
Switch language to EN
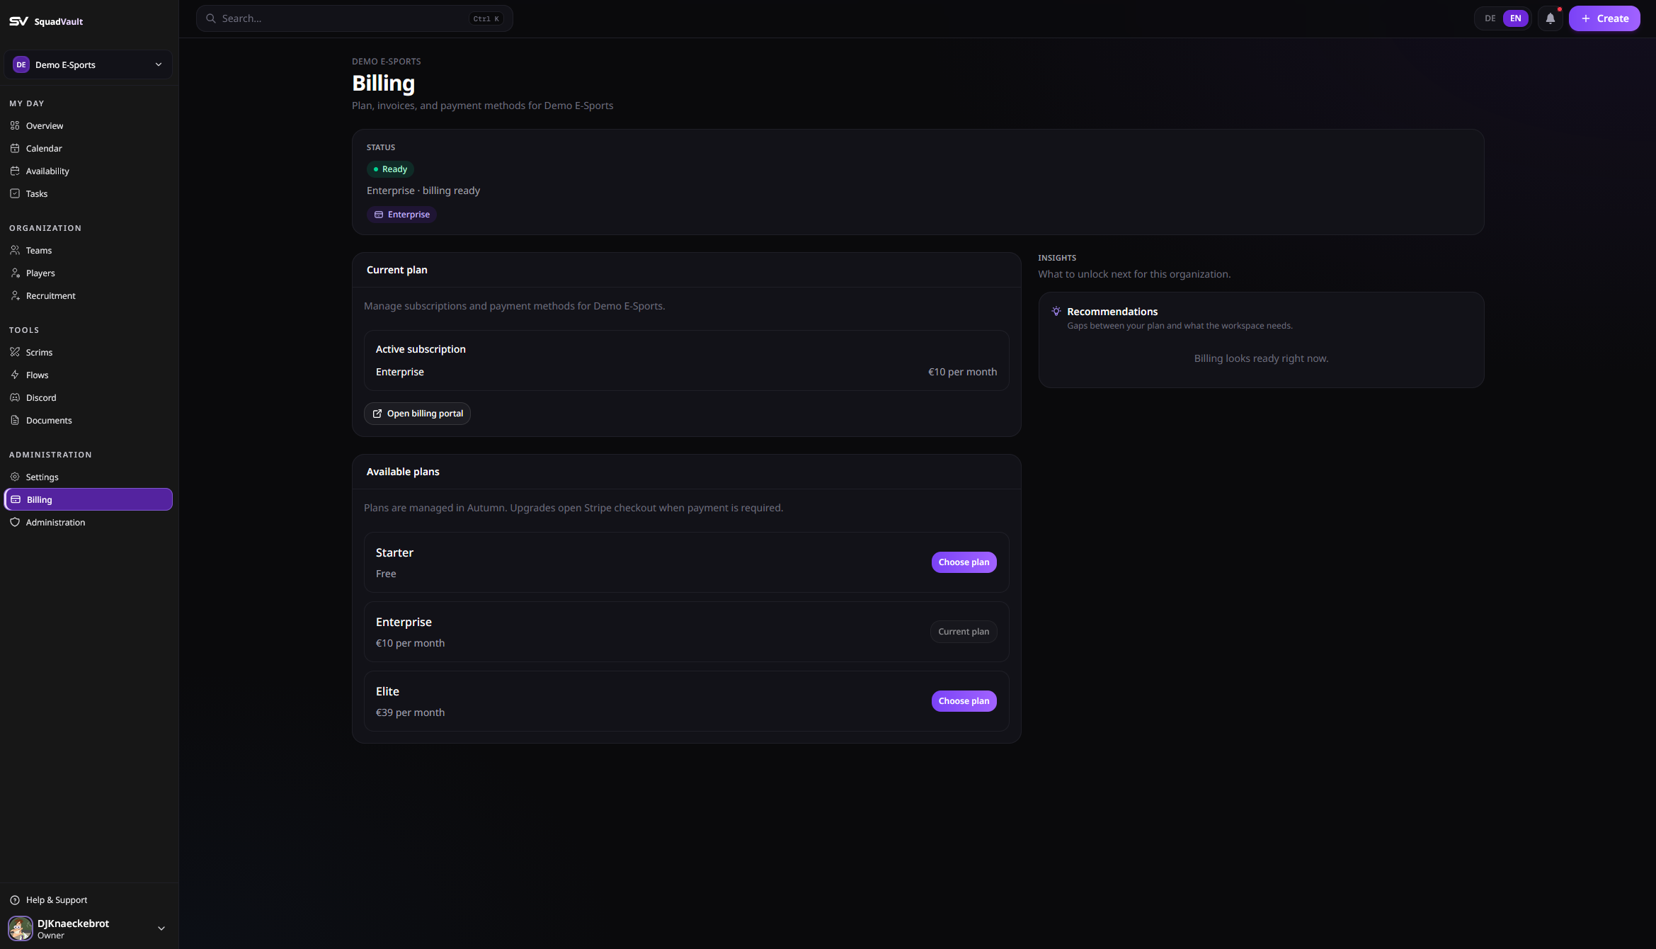point(1516,18)
